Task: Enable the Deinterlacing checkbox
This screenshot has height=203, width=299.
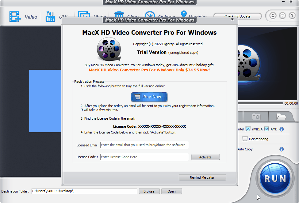Action: tap(245, 138)
